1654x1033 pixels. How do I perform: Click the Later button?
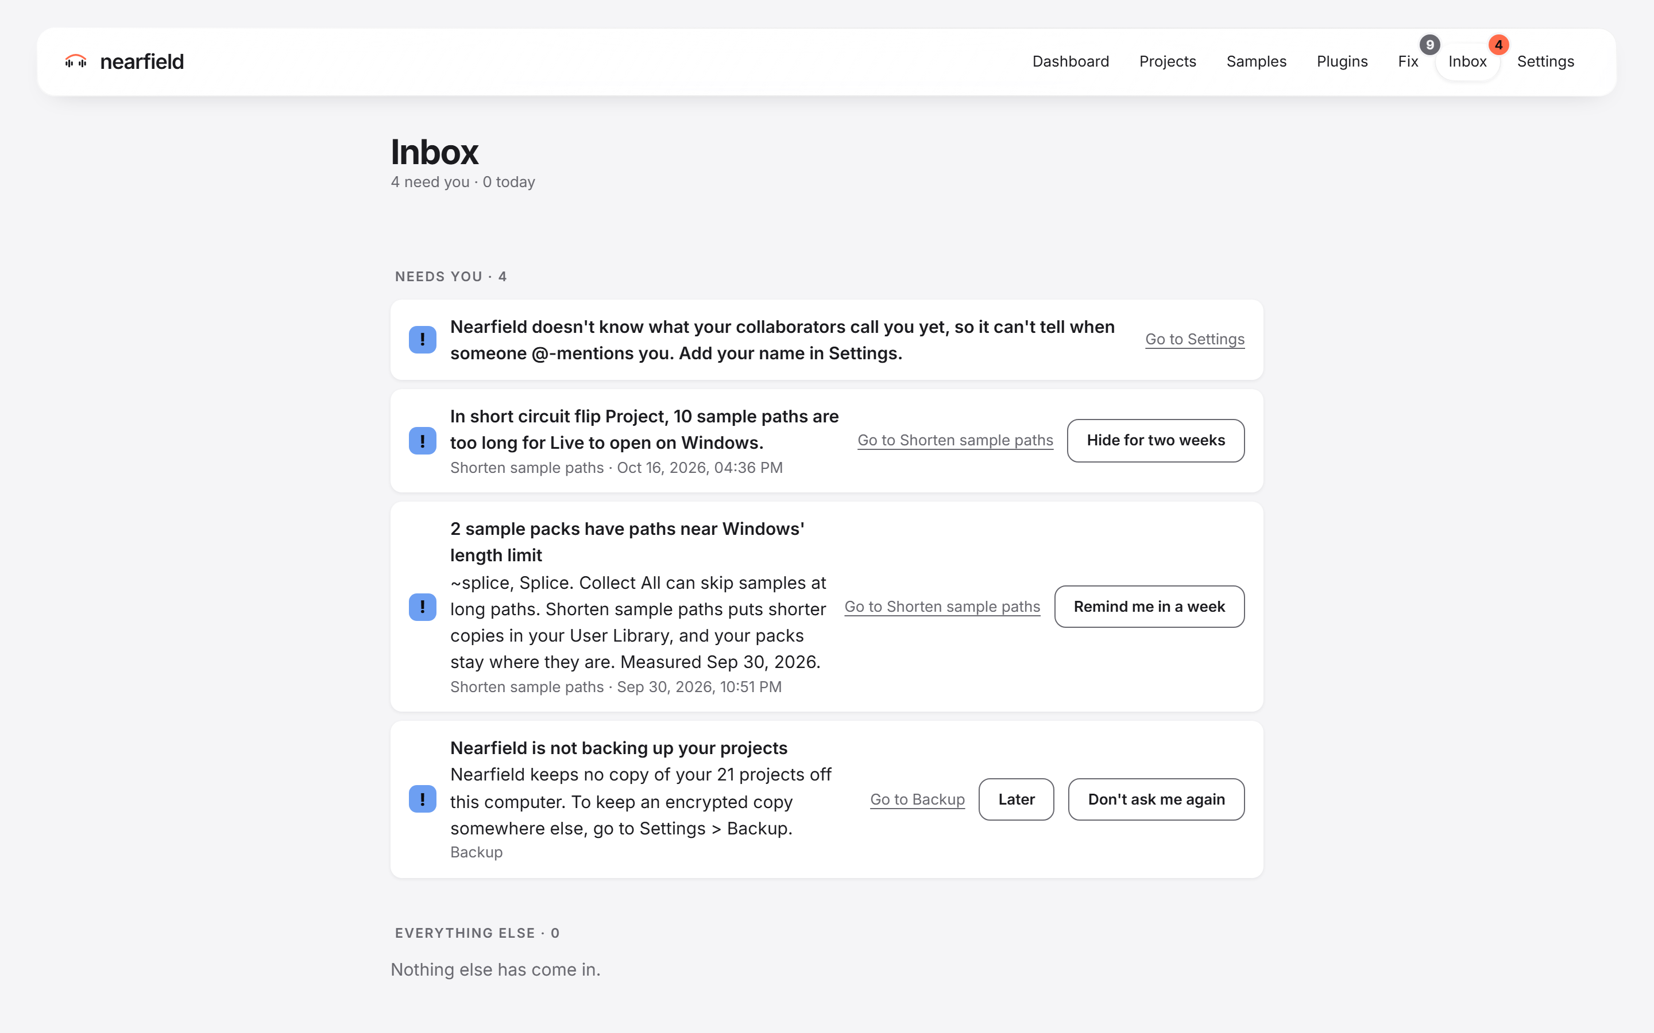(1017, 799)
